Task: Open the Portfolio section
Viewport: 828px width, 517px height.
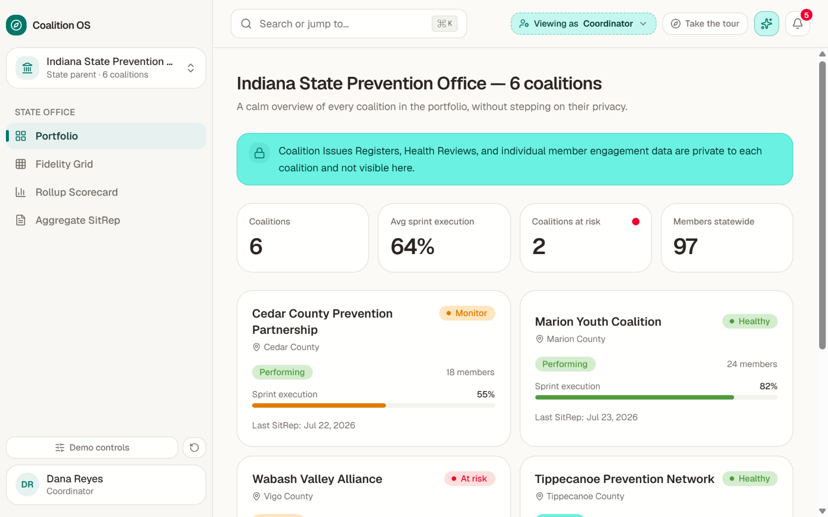Action: (106, 136)
